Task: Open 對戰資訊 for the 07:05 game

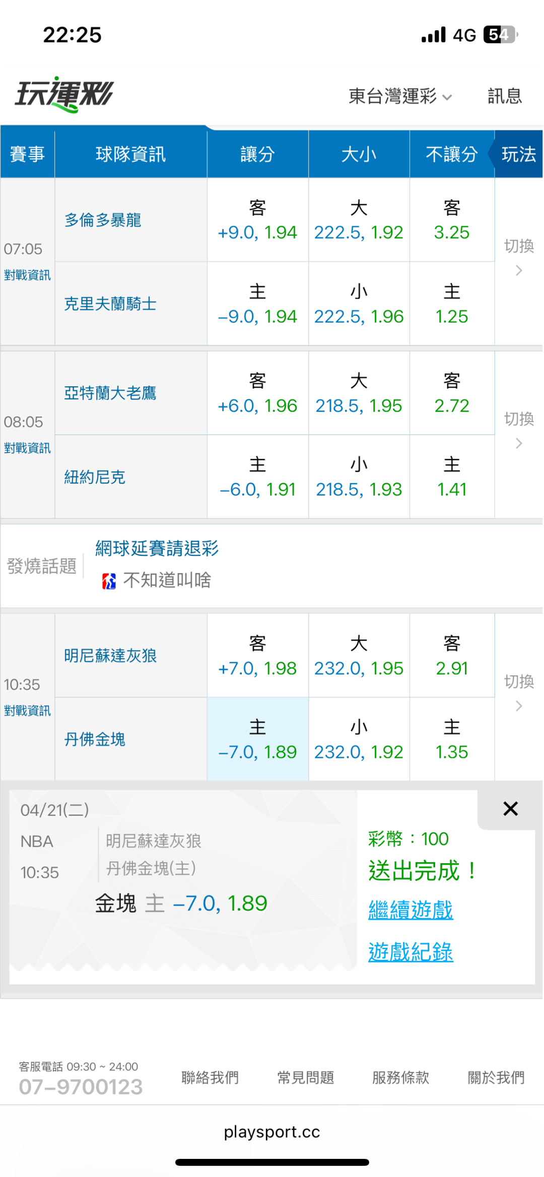Action: coord(27,275)
